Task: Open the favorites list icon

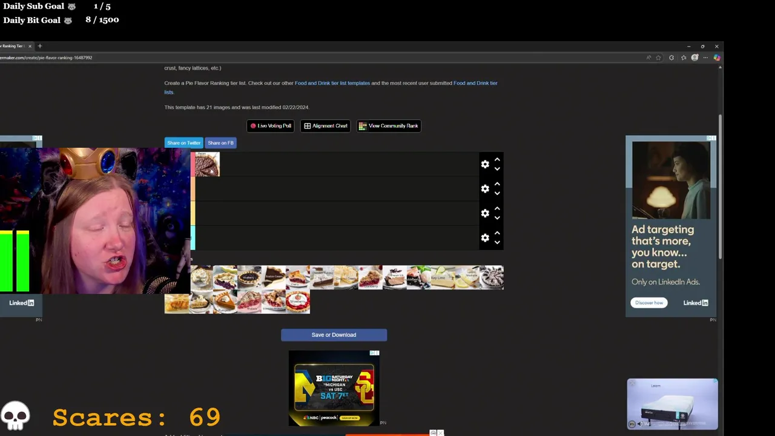Action: coord(684,58)
